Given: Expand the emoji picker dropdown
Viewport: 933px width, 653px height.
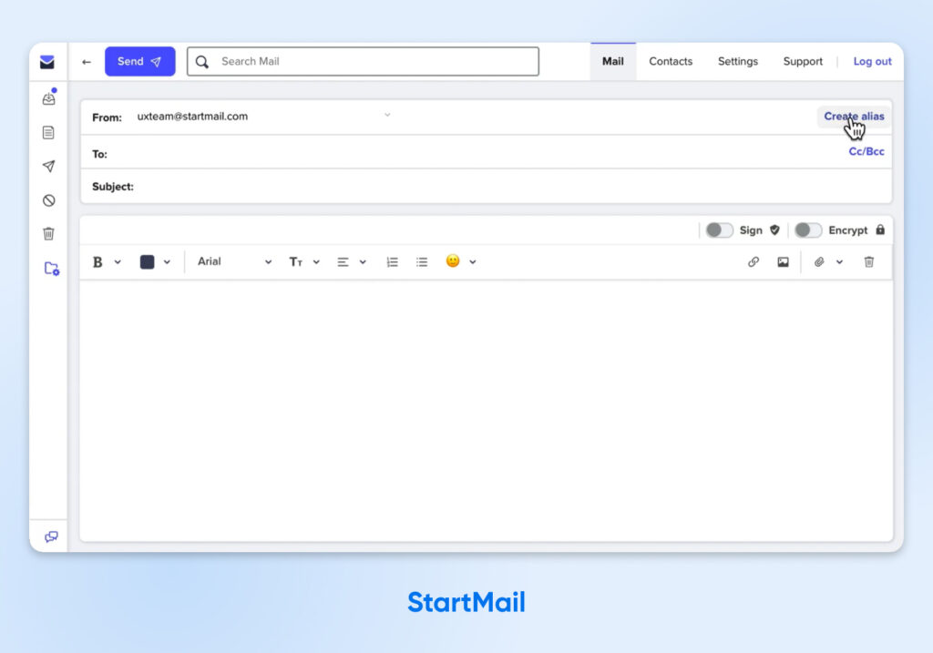Looking at the screenshot, I should click(472, 261).
